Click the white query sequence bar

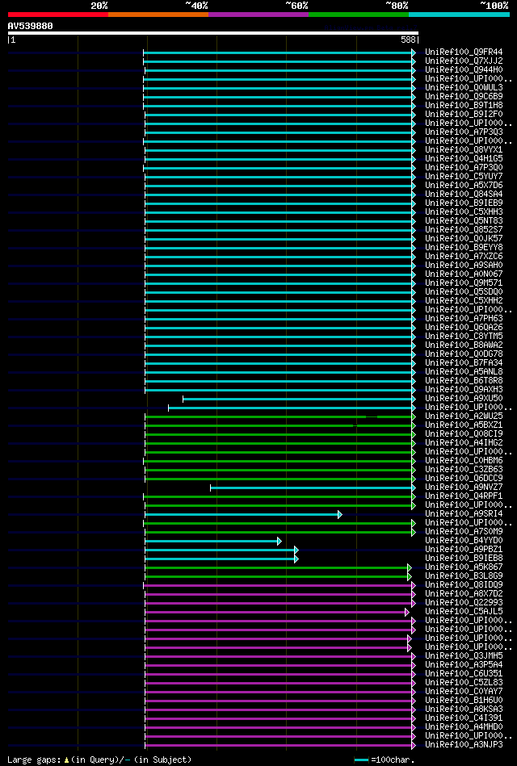pyautogui.click(x=213, y=33)
